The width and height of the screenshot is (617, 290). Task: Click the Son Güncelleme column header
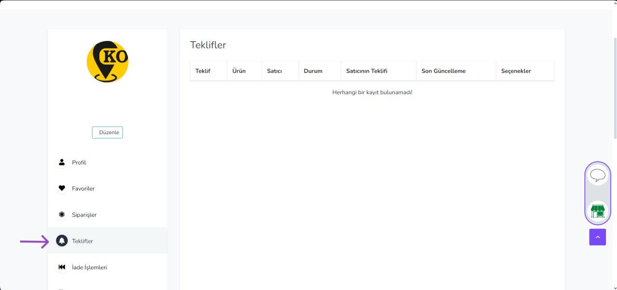click(456, 71)
